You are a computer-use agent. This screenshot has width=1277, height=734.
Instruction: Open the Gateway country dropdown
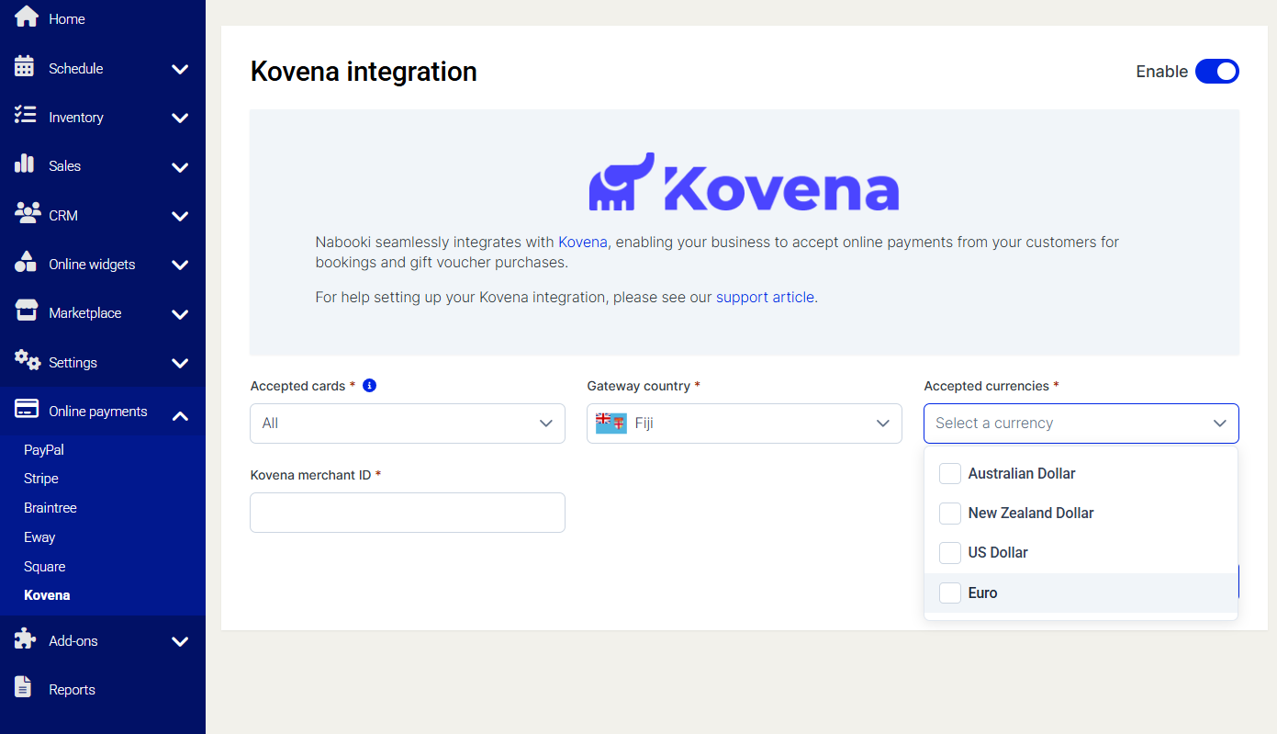pos(745,423)
